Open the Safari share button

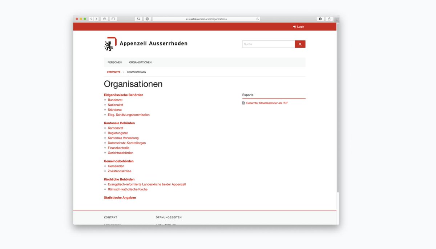329,19
